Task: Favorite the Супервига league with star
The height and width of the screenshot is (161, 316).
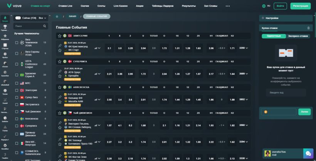Action: (59, 61)
